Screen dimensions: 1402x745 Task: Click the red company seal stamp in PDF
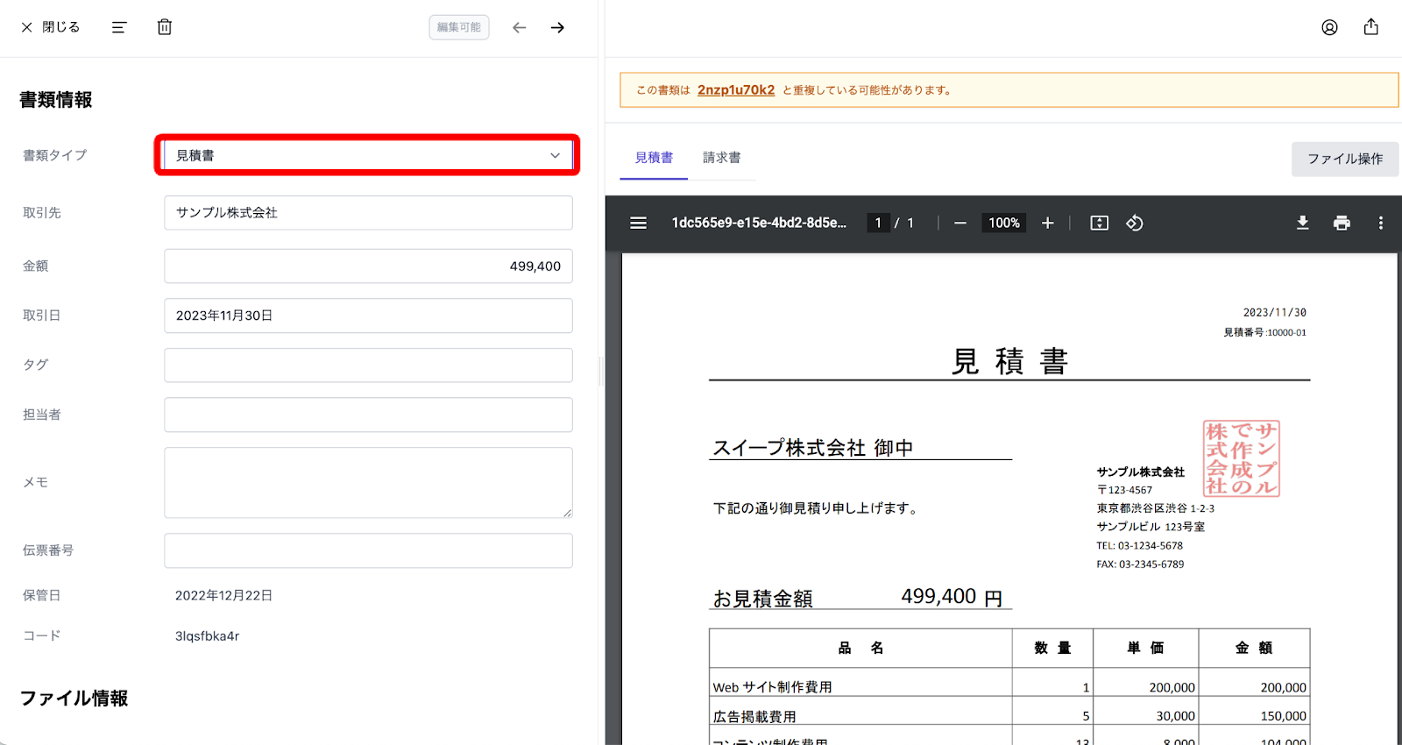tap(1242, 458)
